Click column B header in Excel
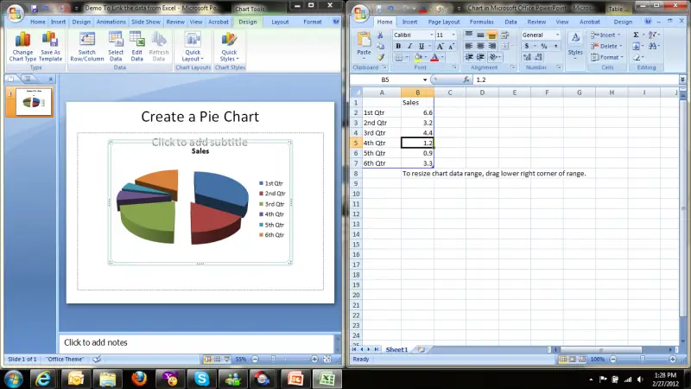 417,92
